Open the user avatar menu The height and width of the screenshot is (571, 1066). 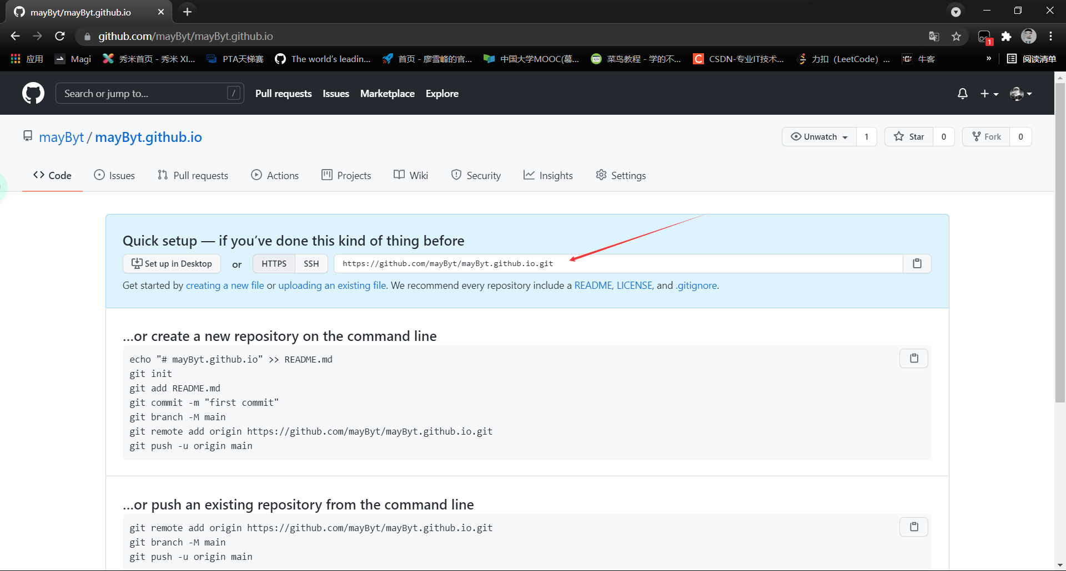1020,94
